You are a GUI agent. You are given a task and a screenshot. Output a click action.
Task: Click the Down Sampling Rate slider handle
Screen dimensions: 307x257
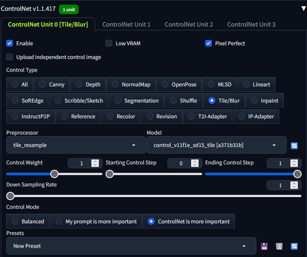[10, 196]
